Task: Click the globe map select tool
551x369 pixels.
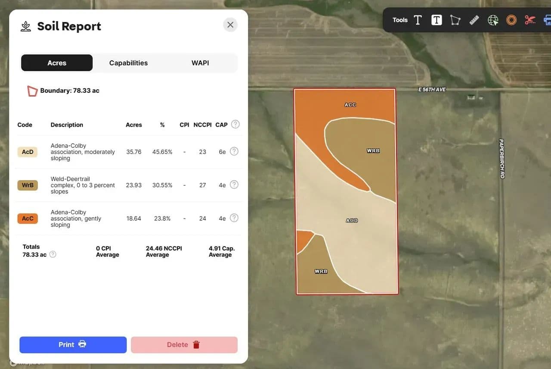Action: click(493, 20)
